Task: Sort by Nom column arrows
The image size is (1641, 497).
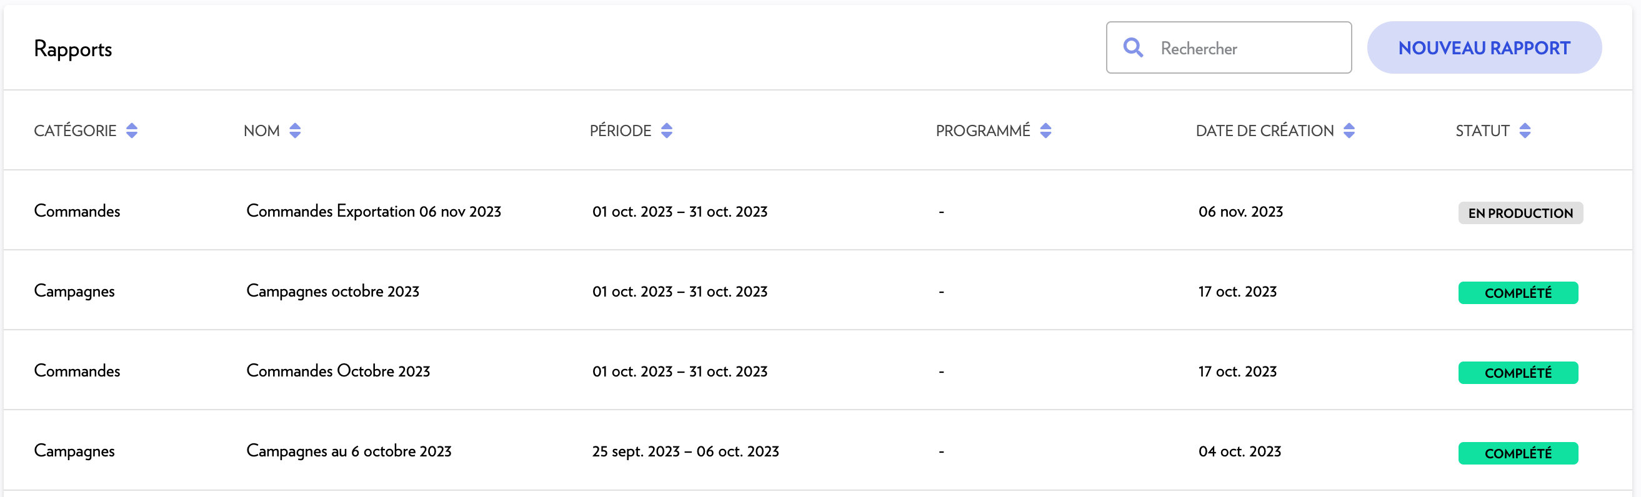Action: pyautogui.click(x=295, y=130)
